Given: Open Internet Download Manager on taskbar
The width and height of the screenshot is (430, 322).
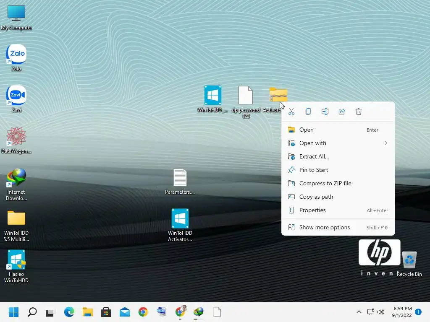Looking at the screenshot, I should click(x=199, y=312).
